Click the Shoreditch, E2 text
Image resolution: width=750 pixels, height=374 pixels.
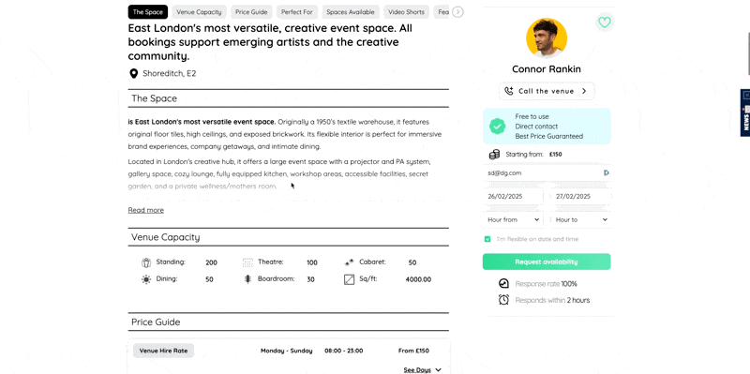[170, 74]
